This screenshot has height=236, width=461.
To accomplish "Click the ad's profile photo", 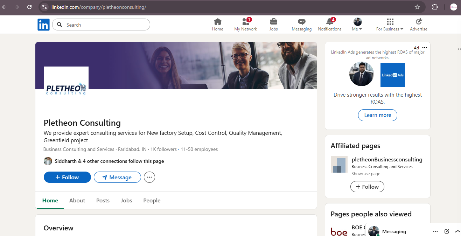I will click(362, 74).
